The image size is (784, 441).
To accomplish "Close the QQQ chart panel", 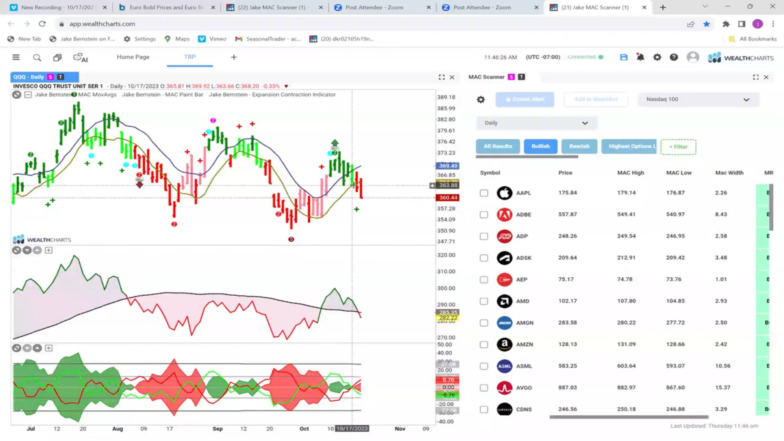I will tap(452, 77).
